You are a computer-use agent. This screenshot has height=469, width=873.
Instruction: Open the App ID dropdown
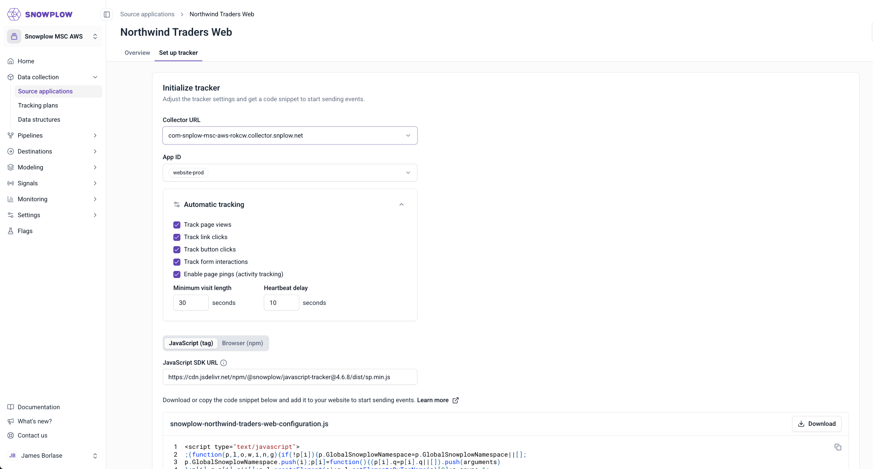click(290, 173)
